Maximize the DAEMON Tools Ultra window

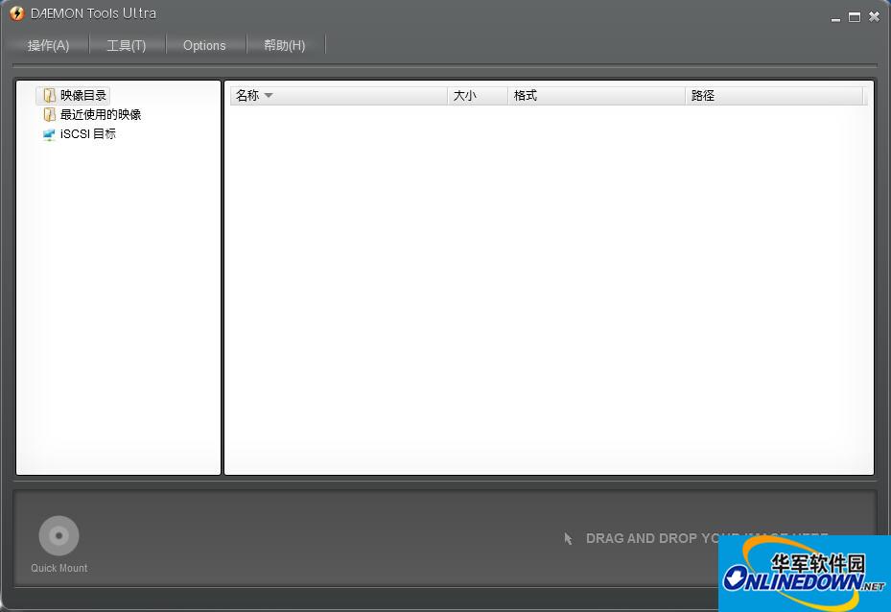(854, 17)
